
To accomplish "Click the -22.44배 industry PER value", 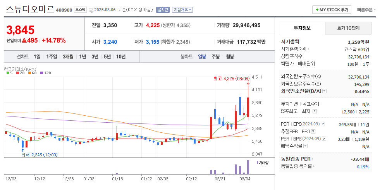I will (x=360, y=159).
